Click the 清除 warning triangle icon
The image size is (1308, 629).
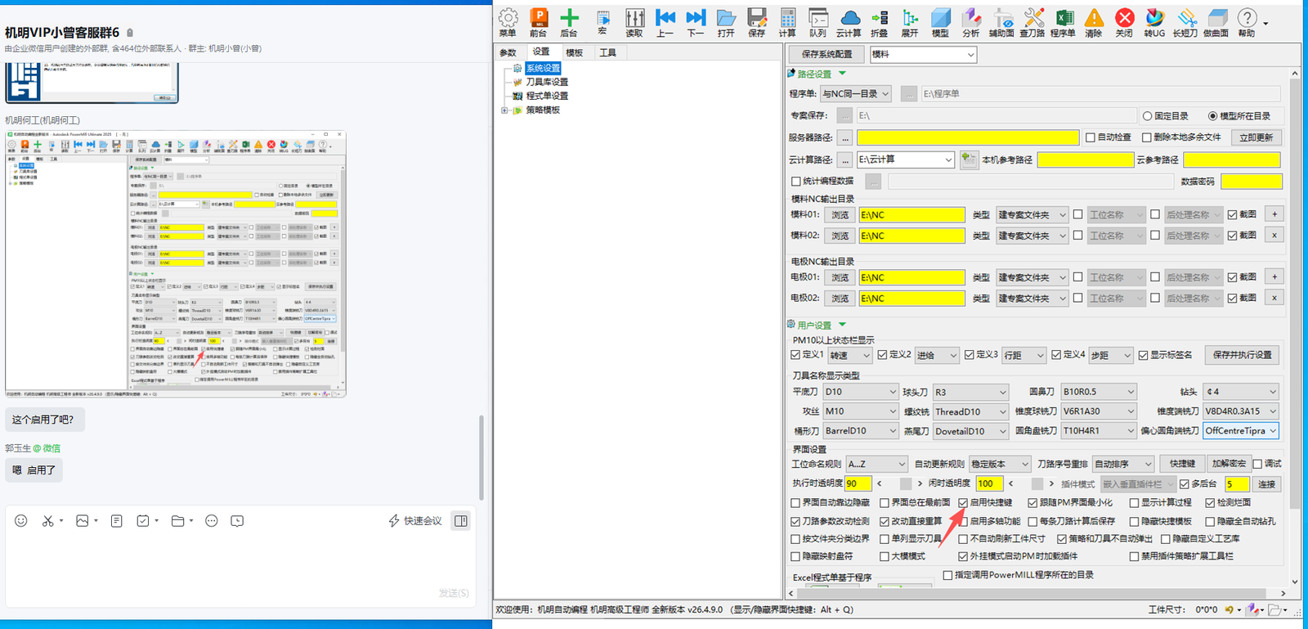point(1094,22)
